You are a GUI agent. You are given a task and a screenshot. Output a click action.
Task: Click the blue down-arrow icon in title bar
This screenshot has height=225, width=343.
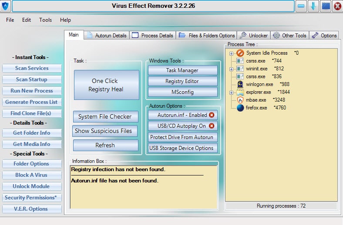pos(313,6)
